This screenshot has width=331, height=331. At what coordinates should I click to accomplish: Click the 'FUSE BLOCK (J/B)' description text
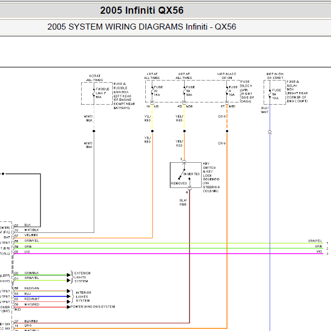(x=247, y=92)
